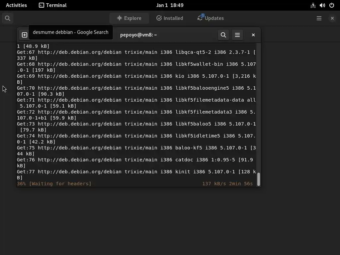The height and width of the screenshot is (255, 340).
Task: Click the download speed '137 kB/s 2min 56s'
Action: point(227,184)
